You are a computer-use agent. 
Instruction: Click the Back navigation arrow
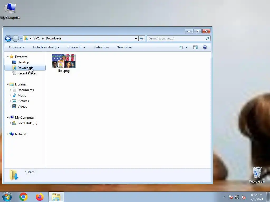click(x=8, y=38)
